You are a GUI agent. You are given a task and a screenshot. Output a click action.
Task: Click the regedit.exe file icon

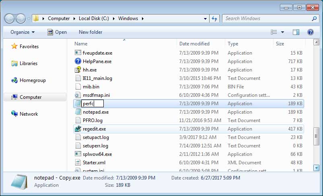click(x=78, y=129)
